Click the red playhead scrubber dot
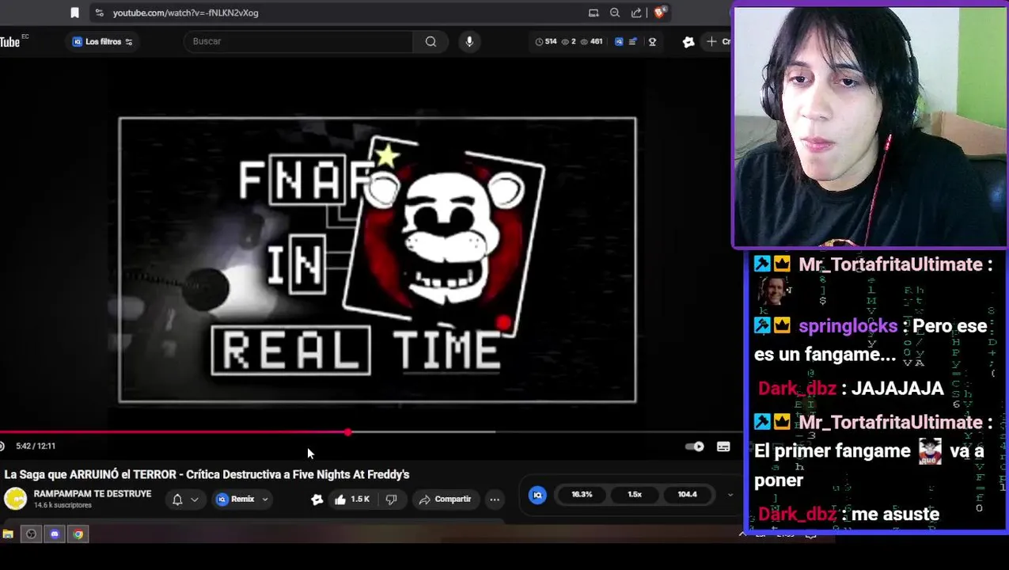Viewport: 1009px width, 570px height. [x=348, y=432]
